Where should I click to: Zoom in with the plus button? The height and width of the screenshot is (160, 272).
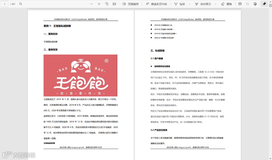tap(99, 4)
